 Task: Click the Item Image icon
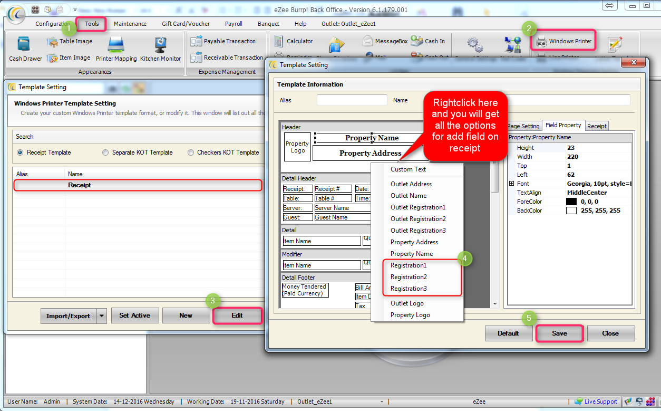tap(52, 58)
